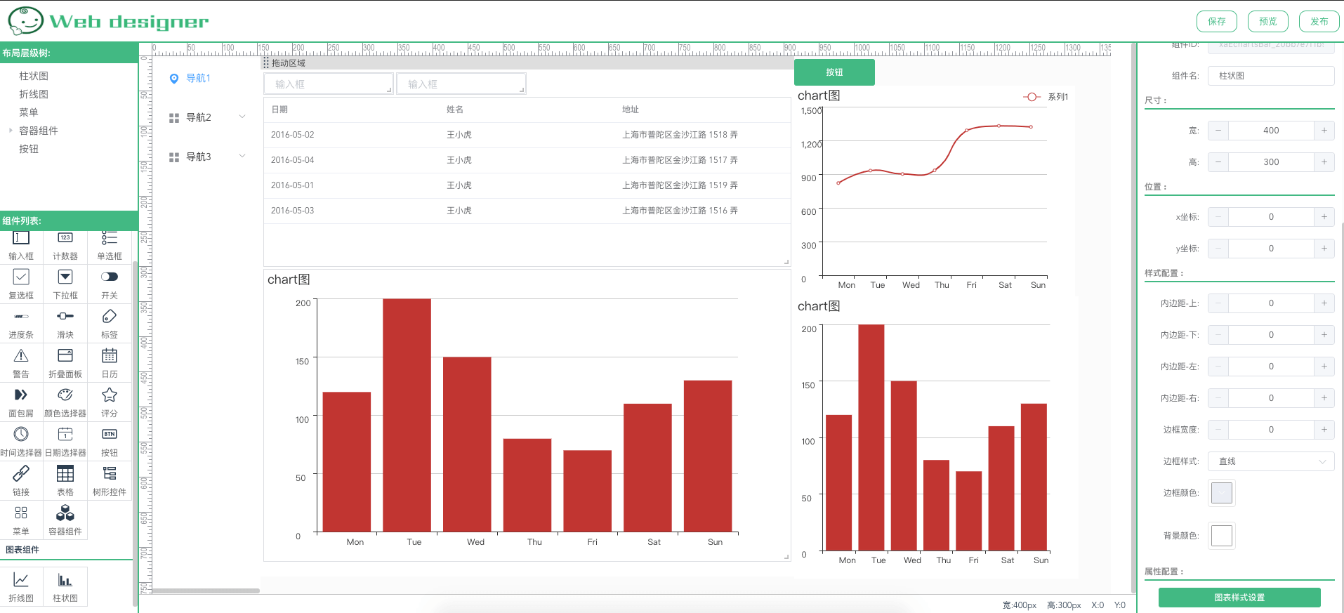Open the 边框样式 border style dropdown
The height and width of the screenshot is (613, 1344).
pos(1271,461)
